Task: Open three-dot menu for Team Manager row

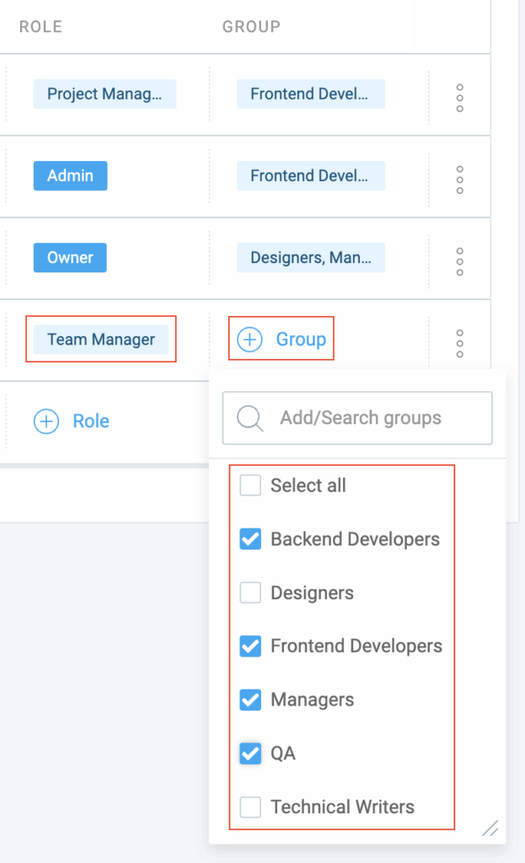Action: coord(459,344)
